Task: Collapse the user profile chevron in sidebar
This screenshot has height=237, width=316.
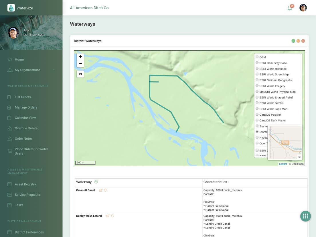Action: tap(31, 16)
